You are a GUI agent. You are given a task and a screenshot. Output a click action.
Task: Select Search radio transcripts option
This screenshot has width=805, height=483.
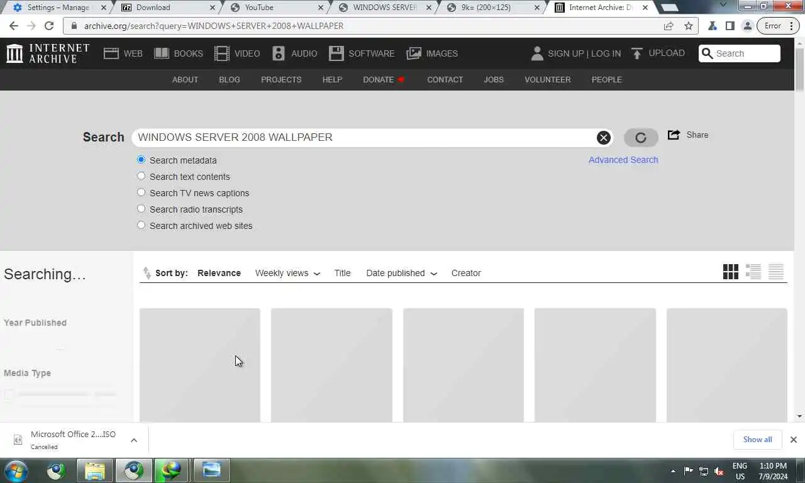(141, 209)
